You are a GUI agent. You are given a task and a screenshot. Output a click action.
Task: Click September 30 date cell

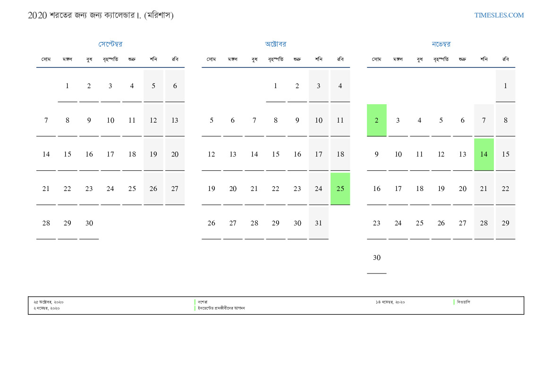89,223
